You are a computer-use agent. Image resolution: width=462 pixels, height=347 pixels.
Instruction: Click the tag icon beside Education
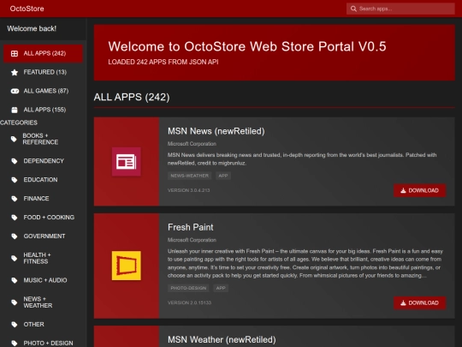[x=15, y=180]
